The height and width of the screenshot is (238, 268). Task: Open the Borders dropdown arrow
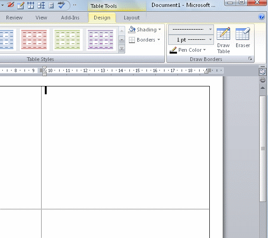coord(158,40)
